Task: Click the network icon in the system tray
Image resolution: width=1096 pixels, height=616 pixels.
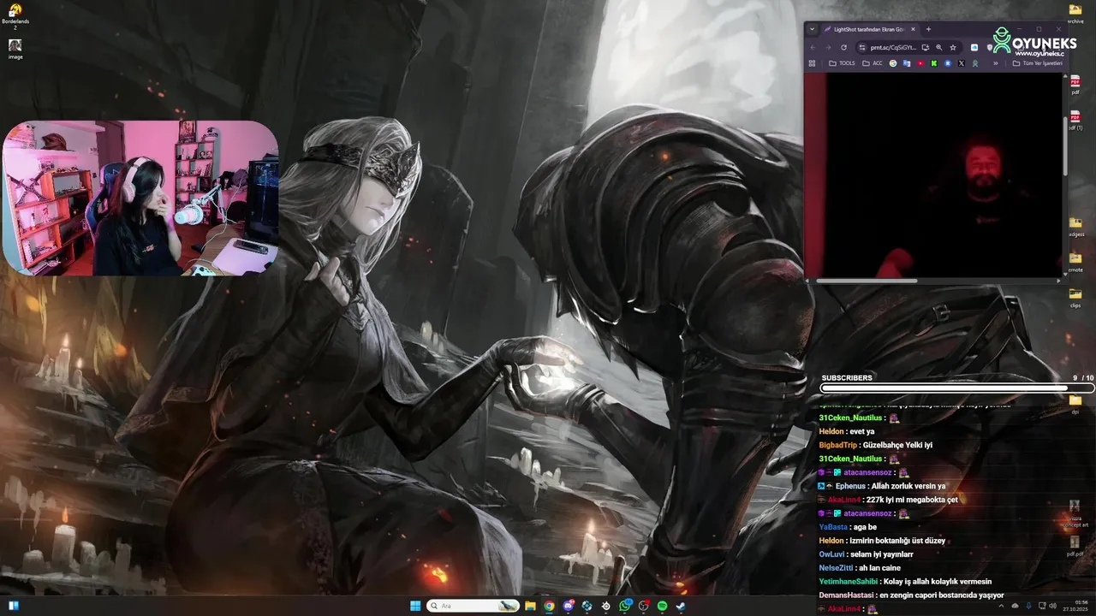Action: click(1042, 606)
